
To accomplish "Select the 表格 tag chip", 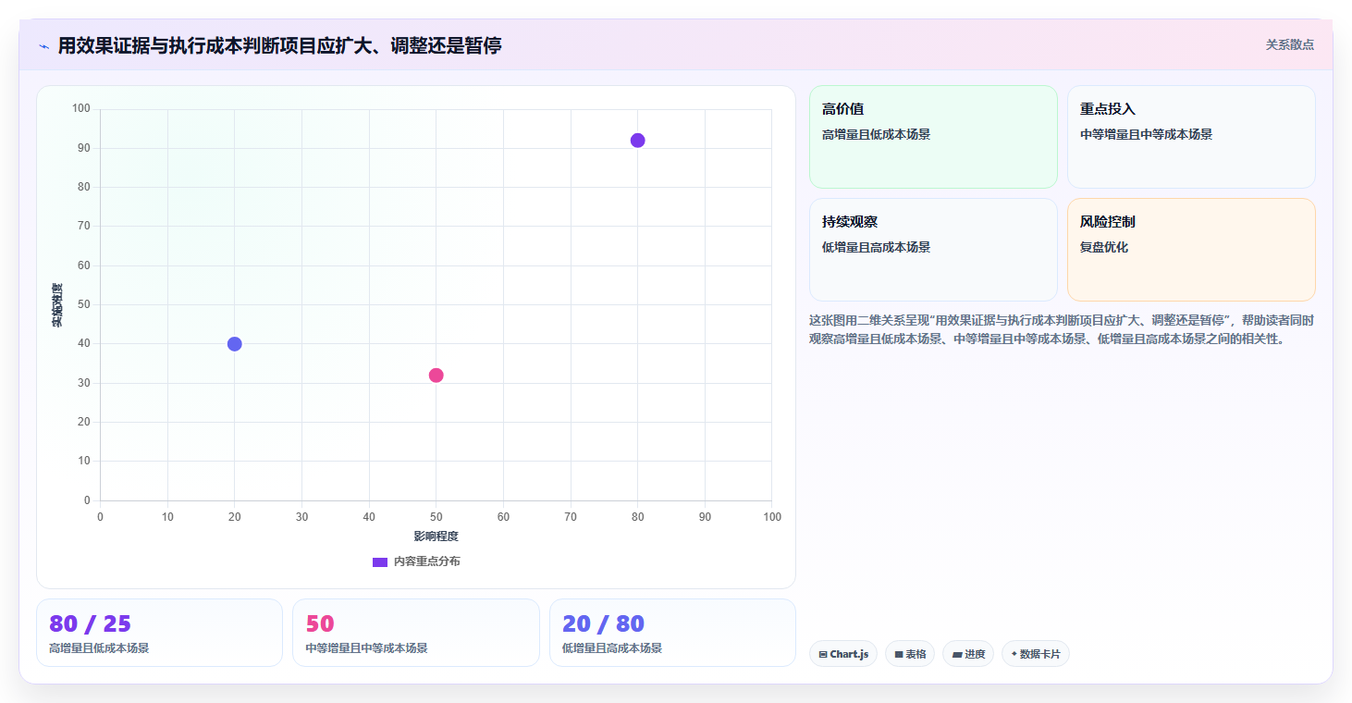I will (x=910, y=654).
